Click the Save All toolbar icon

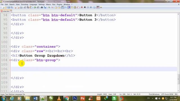(12, 8)
